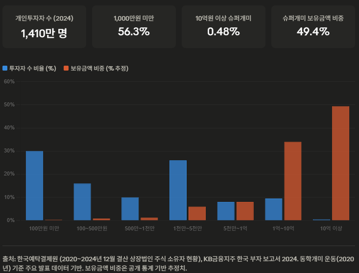
Task: Click the value 49.4%
Action: click(x=313, y=31)
